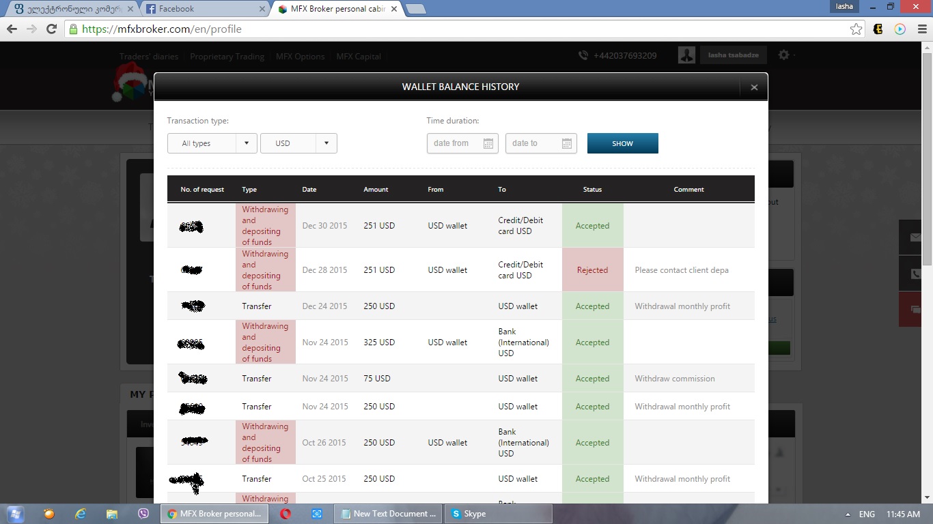The width and height of the screenshot is (933, 524).
Task: Open Traders' diaries in top navigation
Action: tap(149, 57)
